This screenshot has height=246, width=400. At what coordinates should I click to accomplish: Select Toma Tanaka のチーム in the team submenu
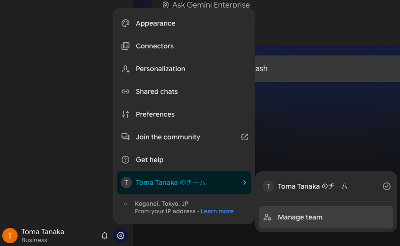point(326,186)
